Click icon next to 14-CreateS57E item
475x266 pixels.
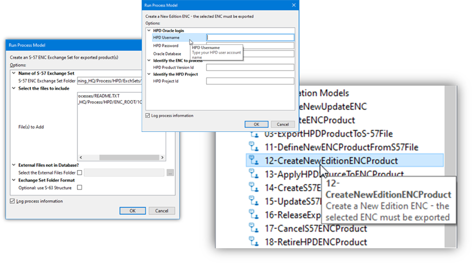point(254,188)
